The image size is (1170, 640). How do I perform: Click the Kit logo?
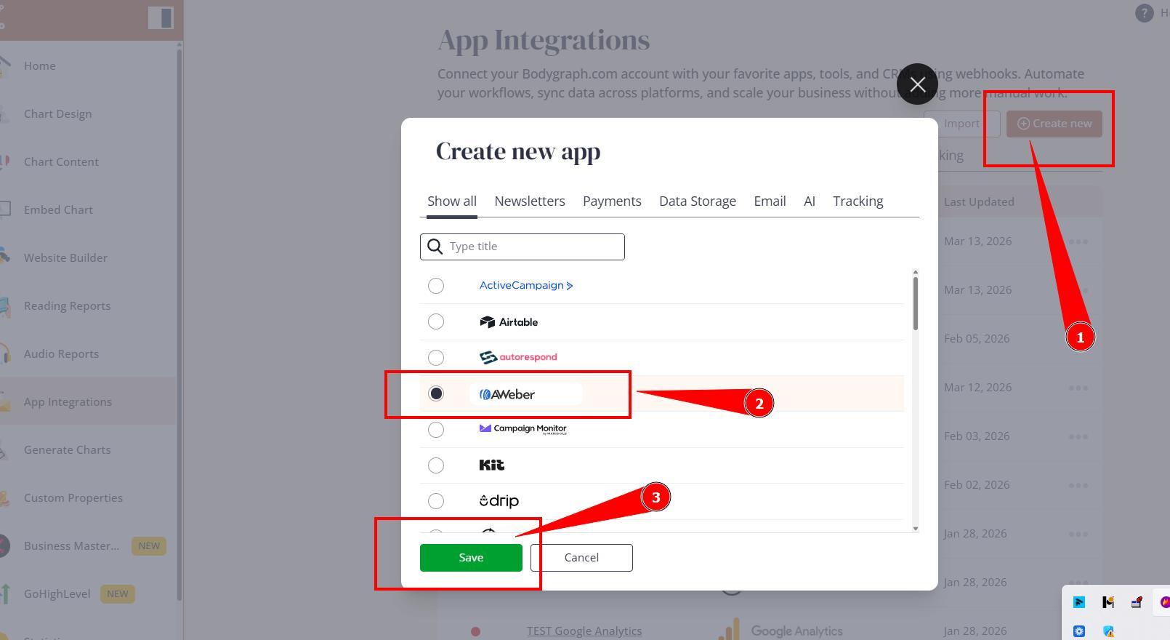(x=492, y=465)
